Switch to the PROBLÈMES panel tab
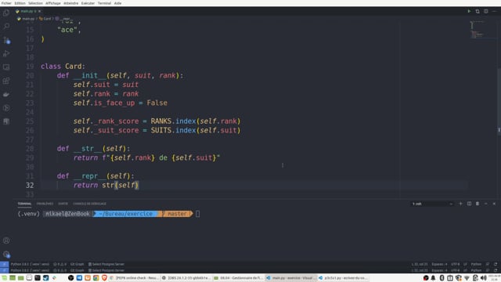The width and height of the screenshot is (501, 282). click(45, 204)
